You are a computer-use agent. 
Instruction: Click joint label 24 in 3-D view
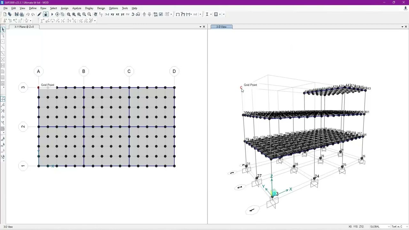click(x=317, y=176)
